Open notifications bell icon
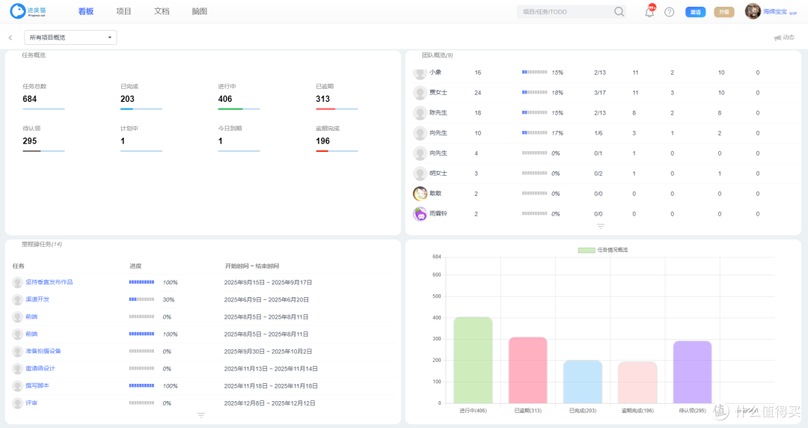The image size is (808, 428). (649, 12)
